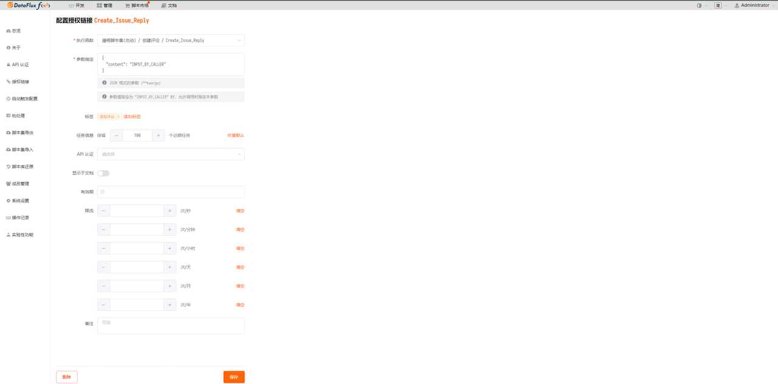Increase the 次/分钟 rate limit with plus
This screenshot has height=384, width=778.
(x=170, y=230)
